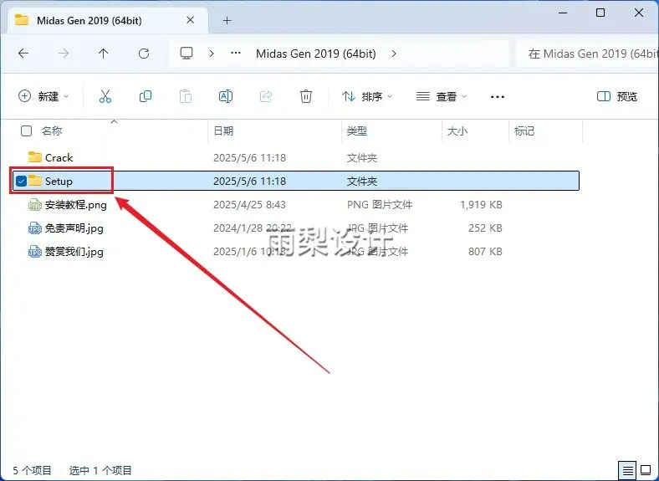The image size is (659, 481).
Task: Sort by the 大小 column header
Action: point(457,130)
